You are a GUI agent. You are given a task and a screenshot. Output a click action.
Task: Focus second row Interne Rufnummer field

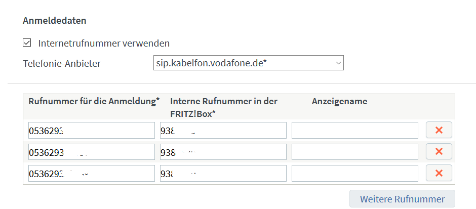coord(223,151)
